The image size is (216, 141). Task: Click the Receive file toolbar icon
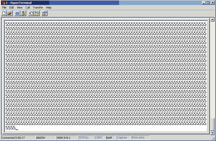pyautogui.click(x=37, y=13)
